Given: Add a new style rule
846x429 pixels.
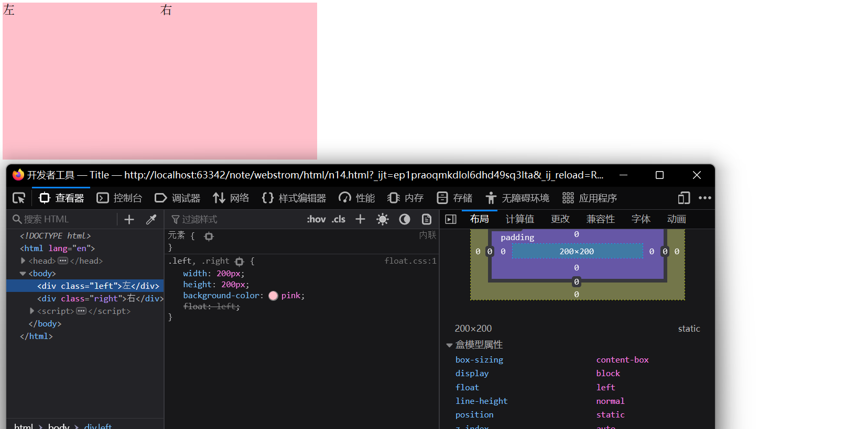Looking at the screenshot, I should (x=360, y=219).
